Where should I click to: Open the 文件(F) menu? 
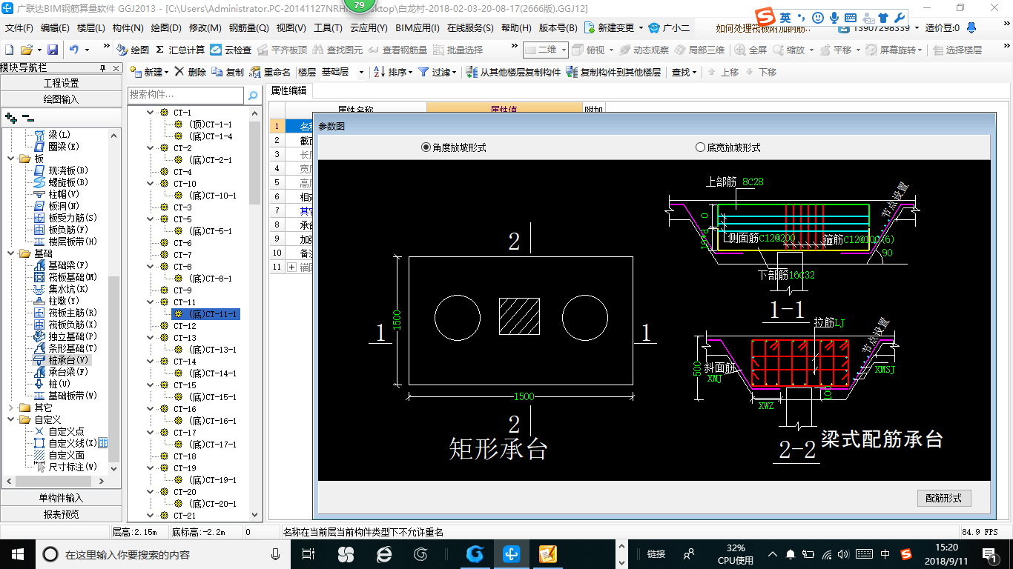[19, 28]
